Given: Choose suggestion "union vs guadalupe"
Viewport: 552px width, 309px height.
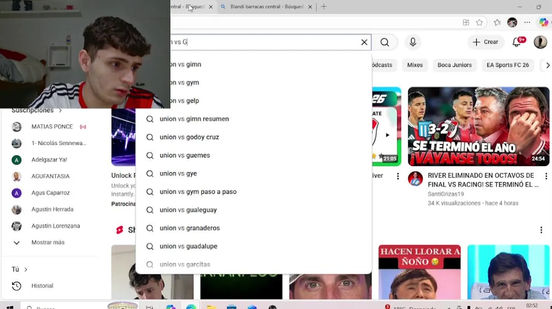Looking at the screenshot, I should 254,246.
